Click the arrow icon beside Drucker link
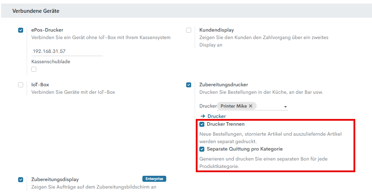Screen dimensions: 372x196 [x=203, y=116]
